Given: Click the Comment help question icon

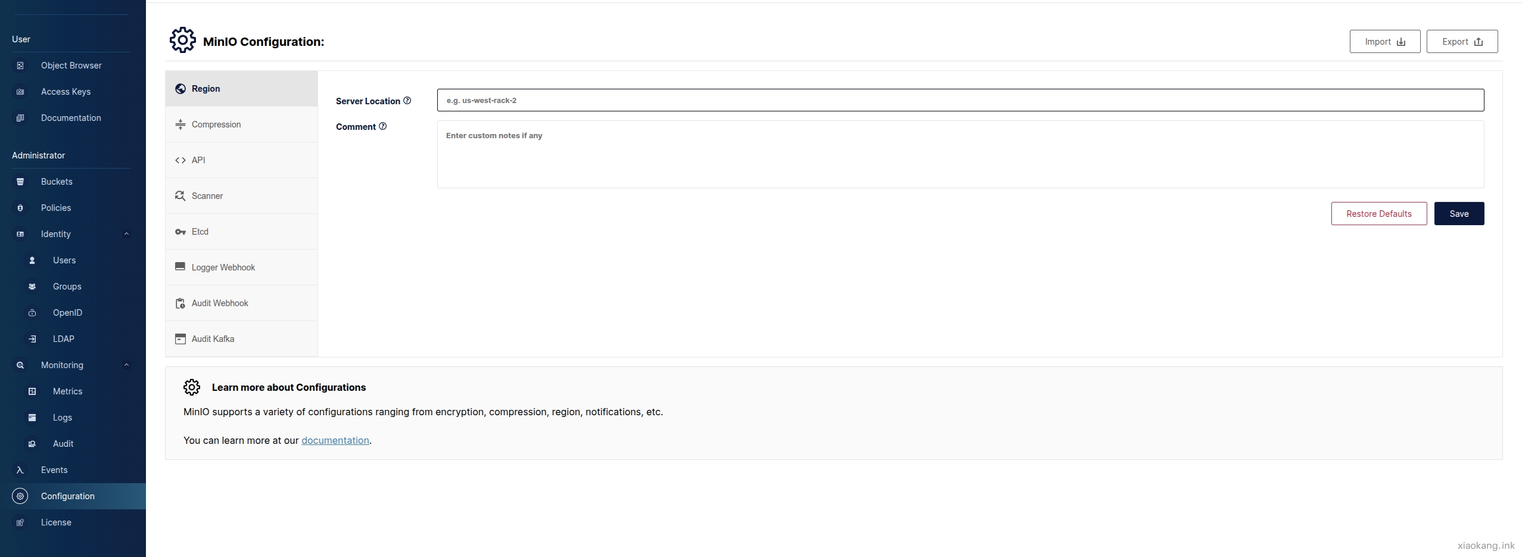Looking at the screenshot, I should point(383,126).
